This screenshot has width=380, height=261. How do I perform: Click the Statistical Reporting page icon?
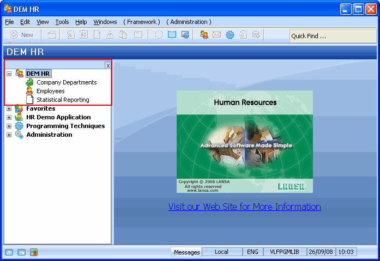click(29, 100)
